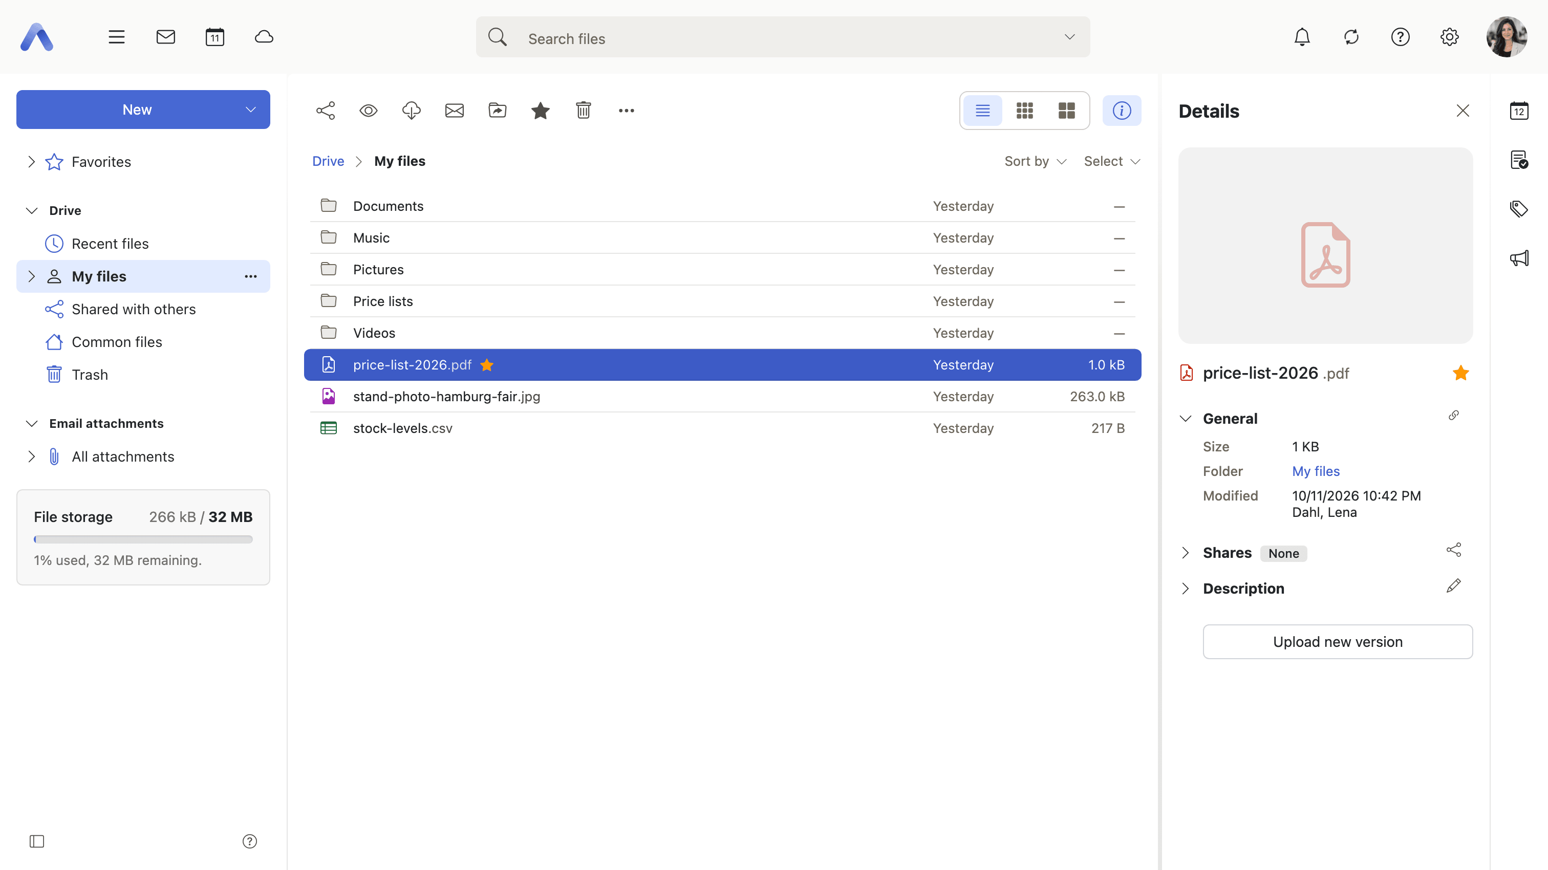This screenshot has height=870, width=1548.
Task: Click the Share toolbar icon
Action: [x=325, y=111]
